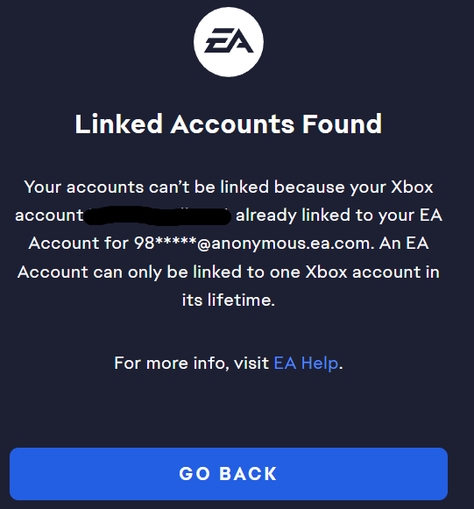Click the "its lifetime." text line
The height and width of the screenshot is (509, 474).
pyautogui.click(x=229, y=300)
